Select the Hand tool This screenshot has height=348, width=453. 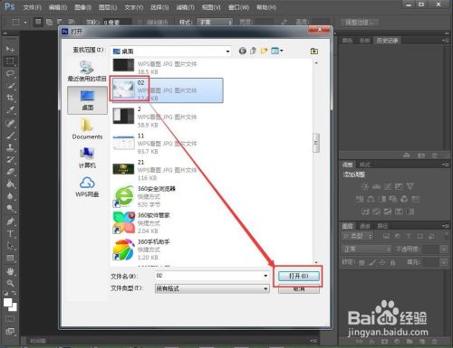pos(10,271)
